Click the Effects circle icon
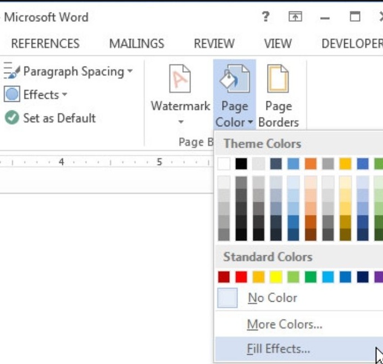383x364 pixels. 11,94
